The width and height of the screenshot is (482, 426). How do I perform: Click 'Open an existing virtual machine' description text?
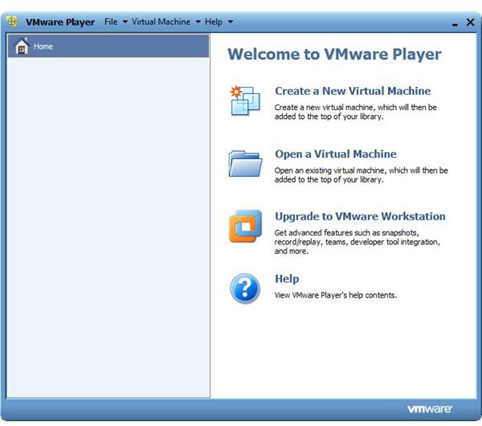coord(361,175)
